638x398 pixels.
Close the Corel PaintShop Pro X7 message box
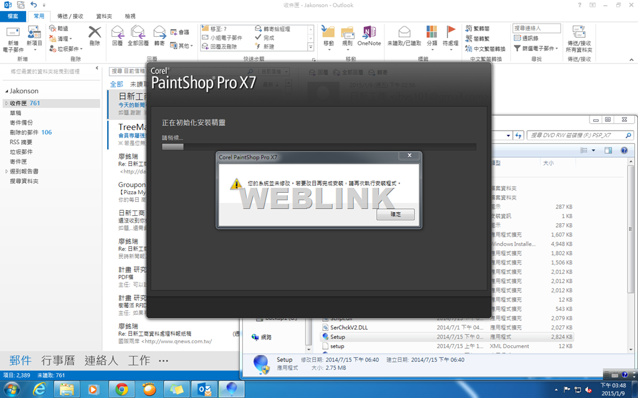[409, 155]
